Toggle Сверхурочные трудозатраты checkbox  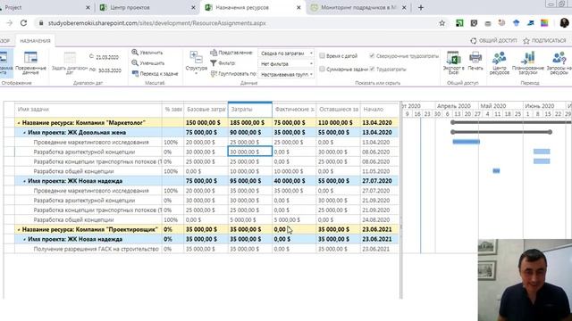(x=372, y=55)
